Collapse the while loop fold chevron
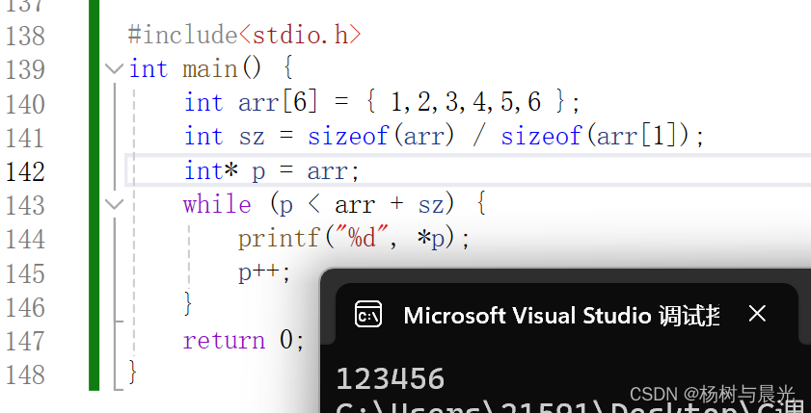This screenshot has height=413, width=811. tap(114, 204)
